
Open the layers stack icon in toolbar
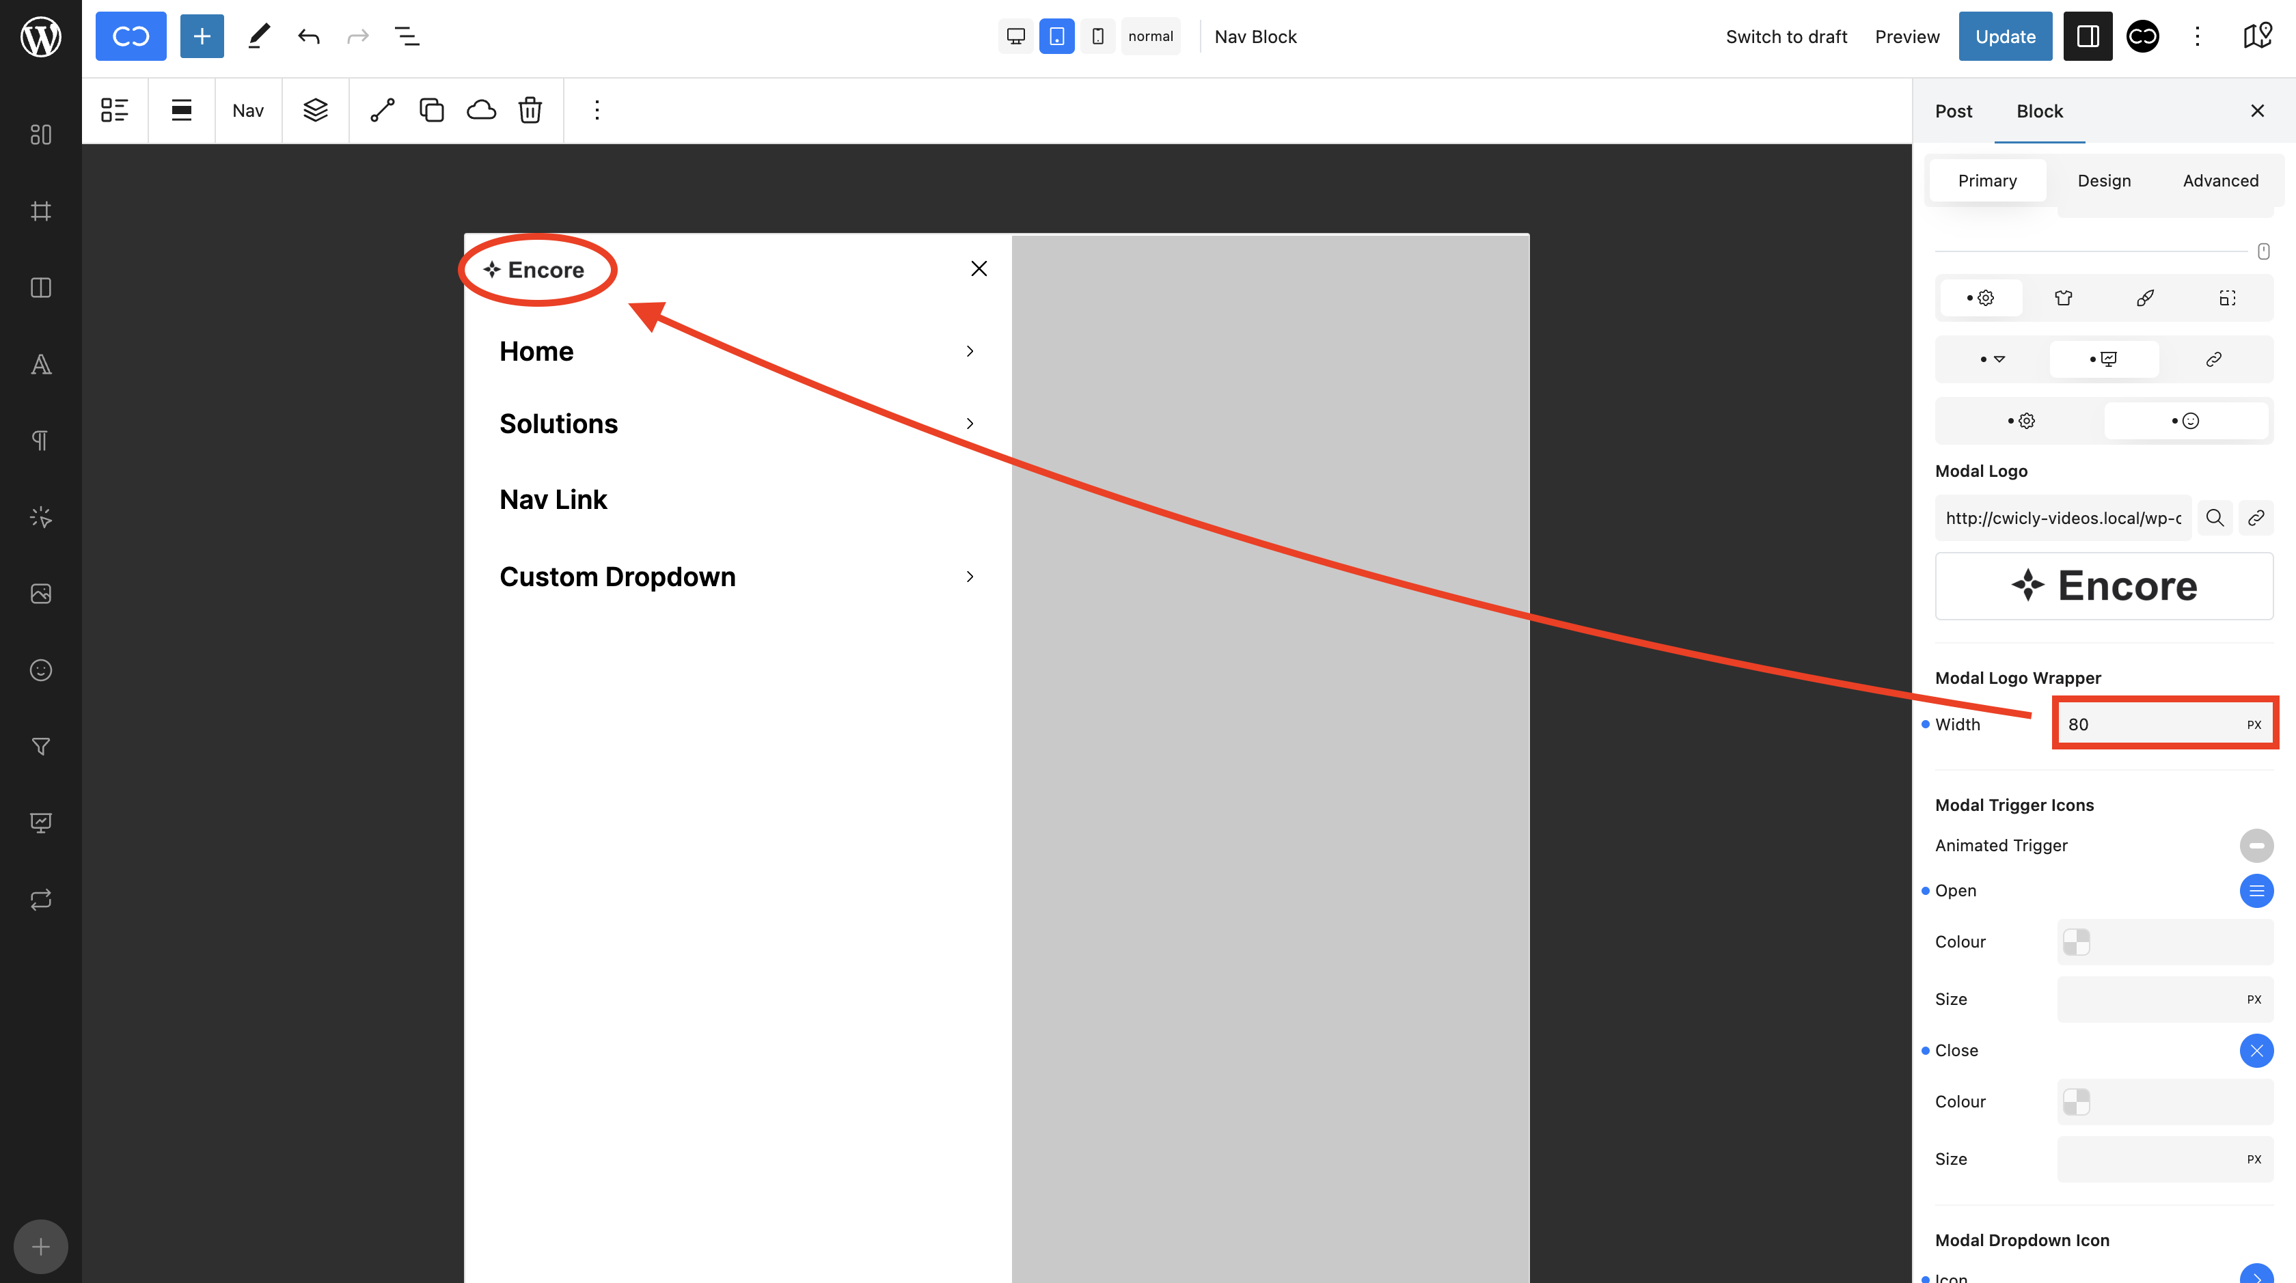pyautogui.click(x=316, y=111)
